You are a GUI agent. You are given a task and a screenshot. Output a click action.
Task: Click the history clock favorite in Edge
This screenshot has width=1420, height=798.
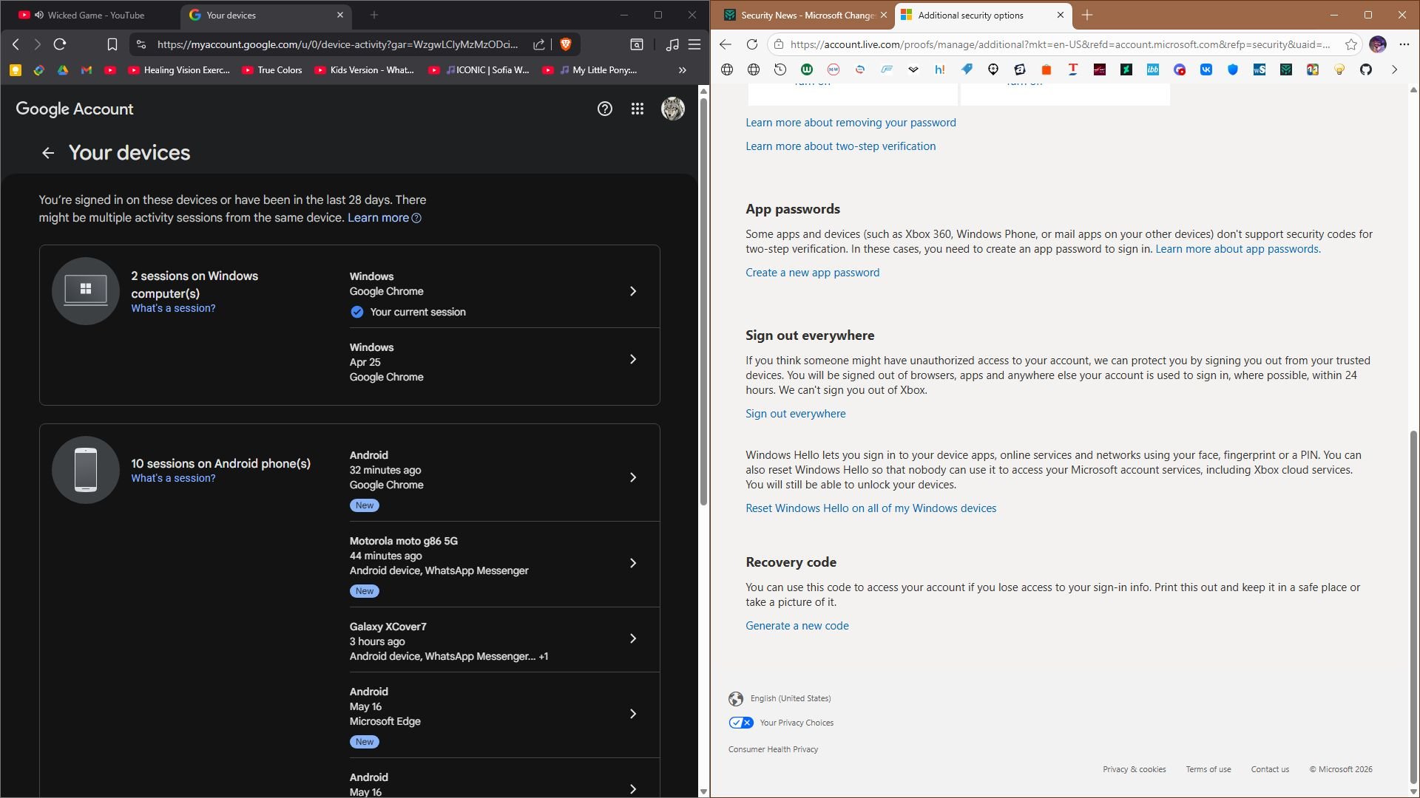coord(780,69)
